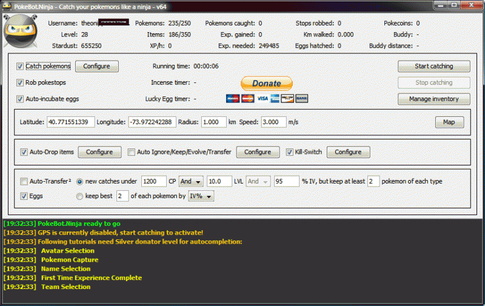The image size is (485, 306).
Task: Click 'First Time Experience Complete' log entry
Action: pyautogui.click(x=73, y=278)
